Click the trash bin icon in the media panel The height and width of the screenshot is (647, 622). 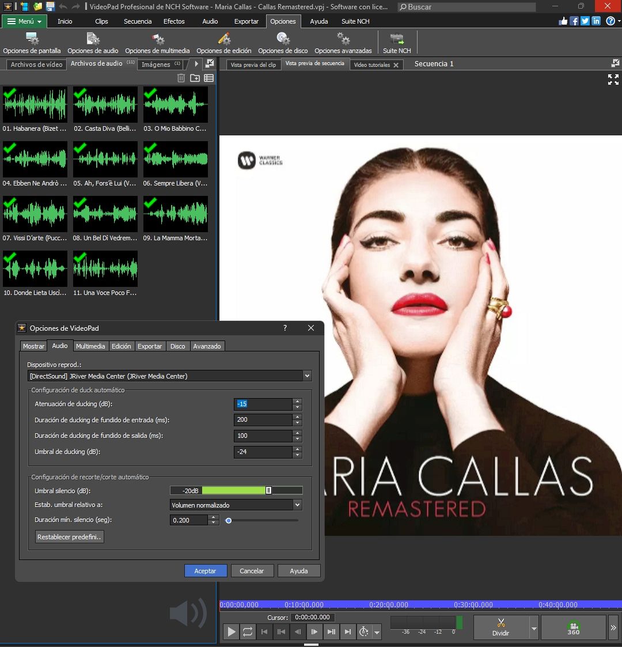click(x=181, y=78)
